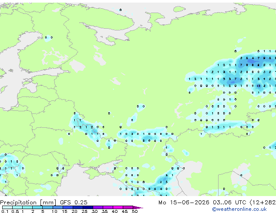Viewport: 276px width, 213px height.
Task: Click the forecast date 'Mo 15-06-2026' text
Action: (x=184, y=203)
